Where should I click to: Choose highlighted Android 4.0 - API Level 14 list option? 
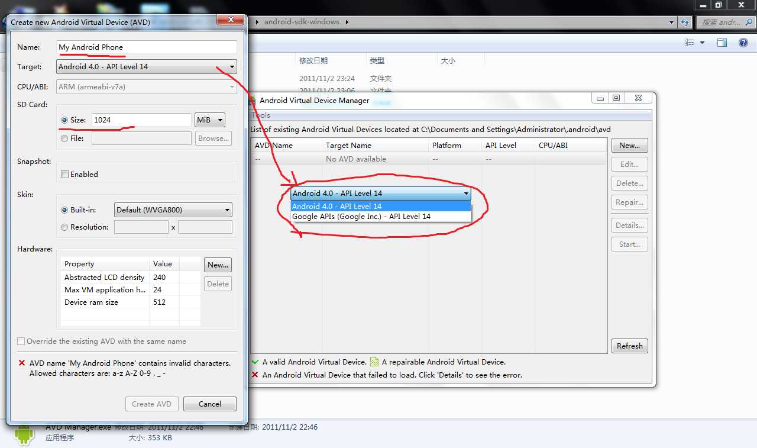381,207
